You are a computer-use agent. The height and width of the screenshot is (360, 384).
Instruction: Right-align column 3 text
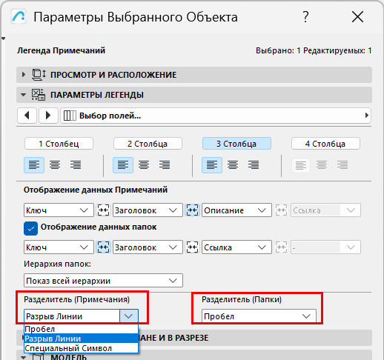254,165
